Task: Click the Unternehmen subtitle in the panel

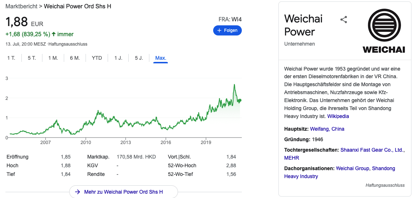Action: 299,44
